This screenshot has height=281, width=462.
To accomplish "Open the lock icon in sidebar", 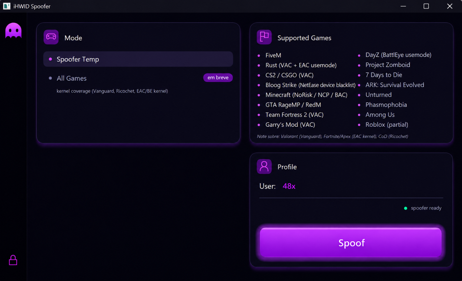I will pyautogui.click(x=13, y=260).
